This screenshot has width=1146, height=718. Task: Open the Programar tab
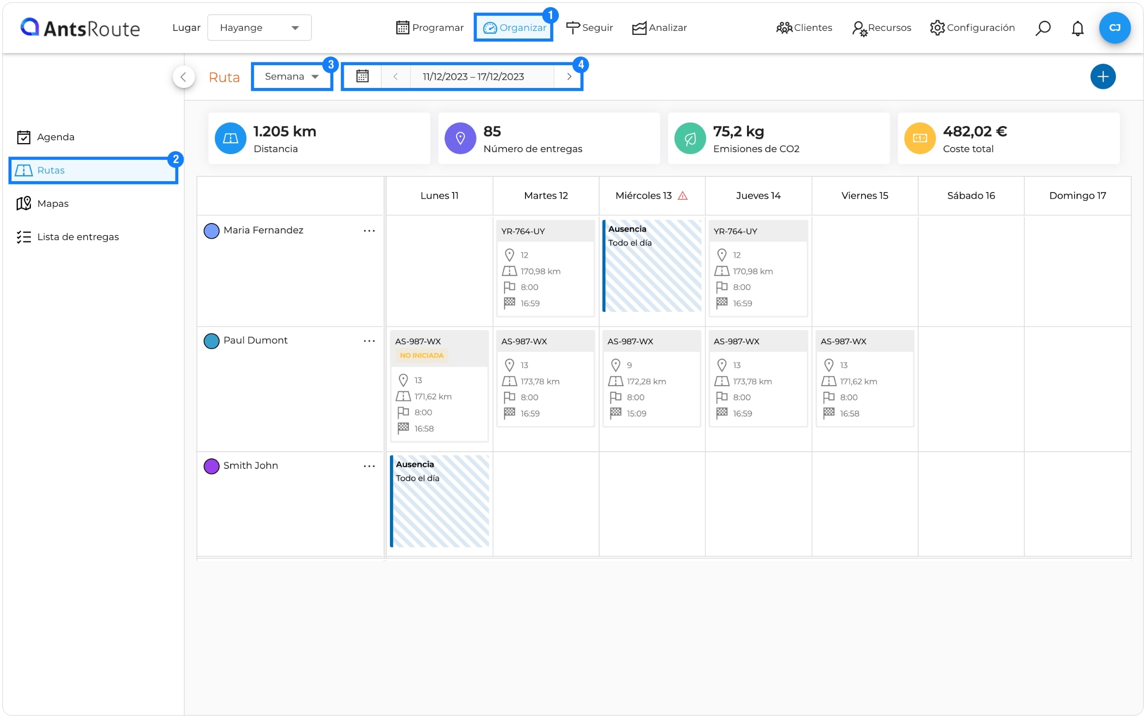click(429, 28)
